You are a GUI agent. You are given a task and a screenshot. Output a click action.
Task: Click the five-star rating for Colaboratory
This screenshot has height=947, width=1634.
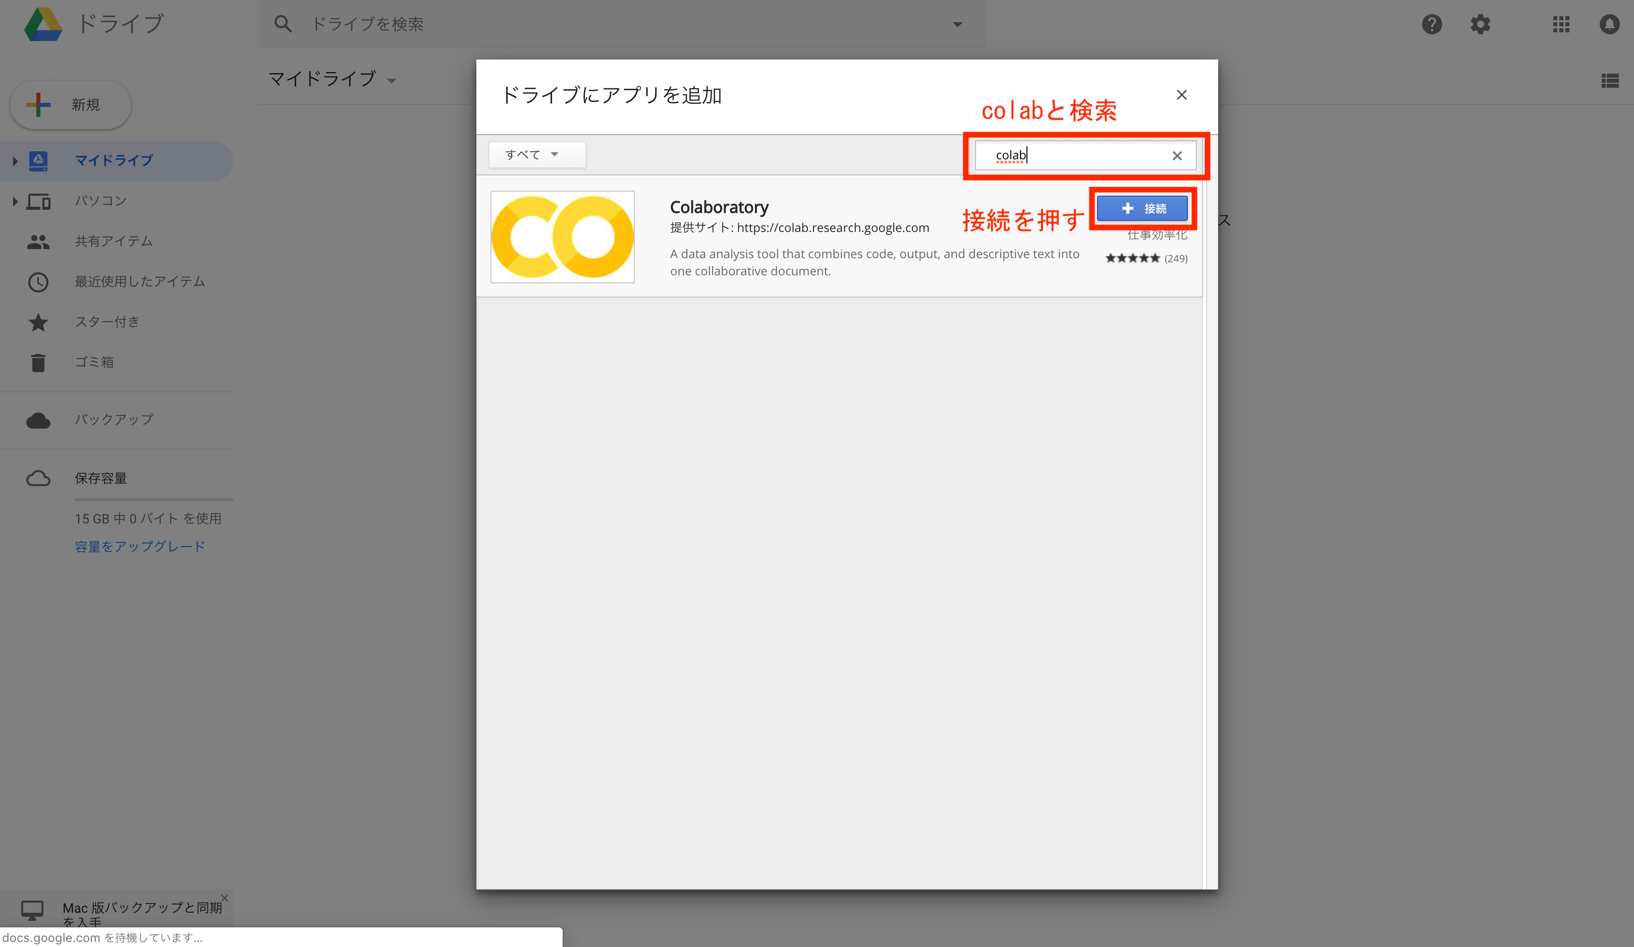[1132, 259]
